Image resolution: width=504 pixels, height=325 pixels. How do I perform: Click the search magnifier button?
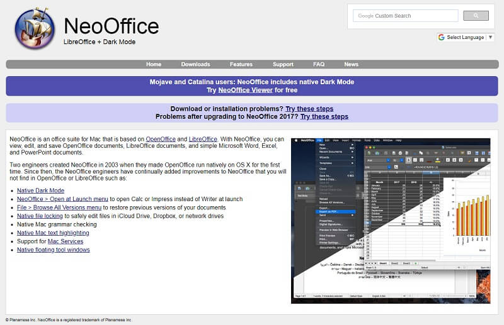point(476,16)
